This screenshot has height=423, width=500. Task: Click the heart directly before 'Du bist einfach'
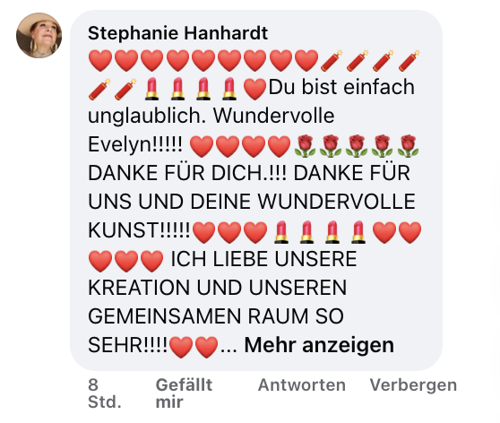point(254,90)
